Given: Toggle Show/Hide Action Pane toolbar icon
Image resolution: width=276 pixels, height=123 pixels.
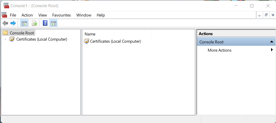Looking at the screenshot, I should click(x=53, y=23).
